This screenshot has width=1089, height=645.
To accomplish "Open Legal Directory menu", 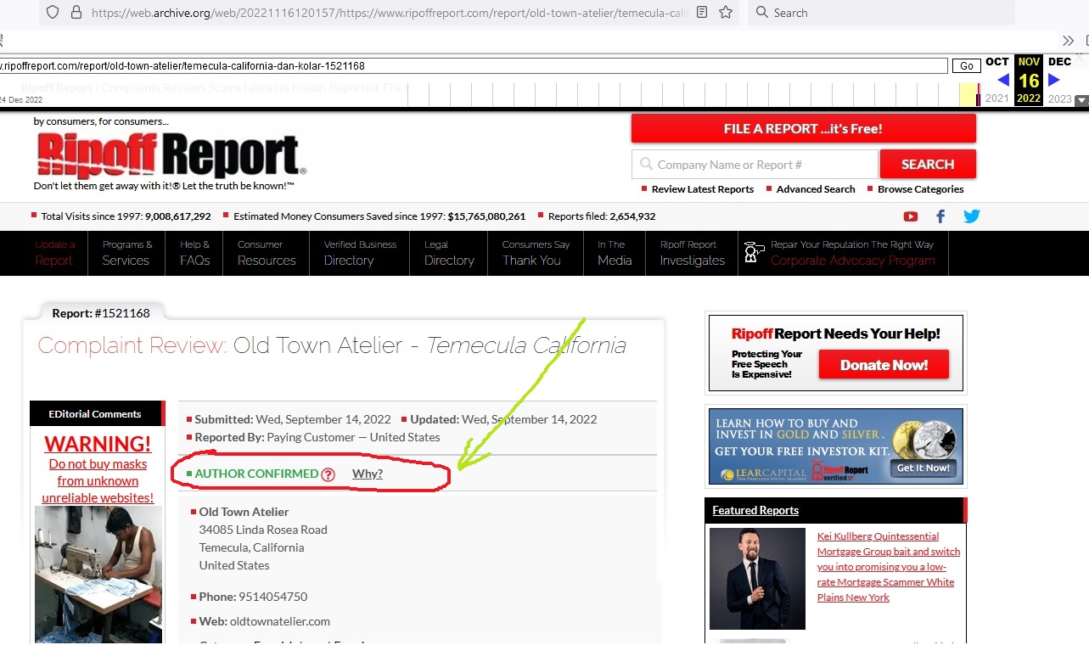I will 449,253.
